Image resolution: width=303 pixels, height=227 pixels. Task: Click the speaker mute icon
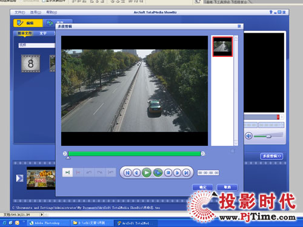click(x=248, y=136)
